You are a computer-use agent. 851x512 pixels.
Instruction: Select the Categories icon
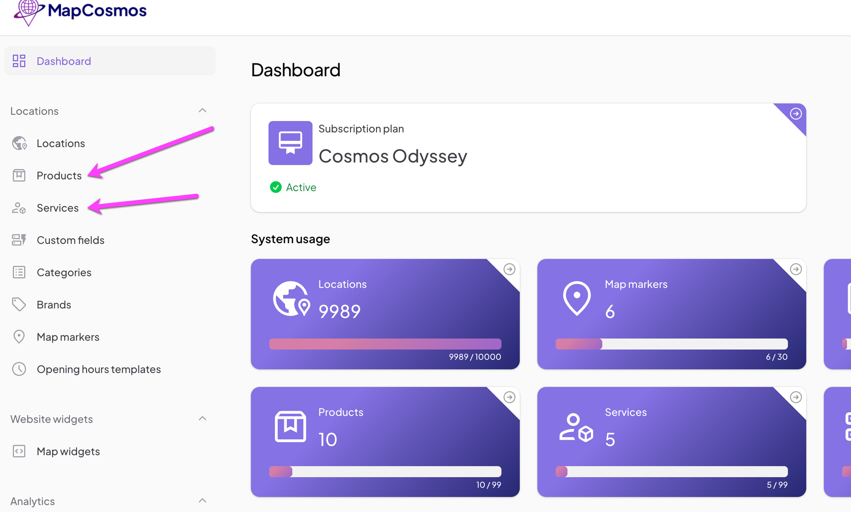tap(19, 272)
